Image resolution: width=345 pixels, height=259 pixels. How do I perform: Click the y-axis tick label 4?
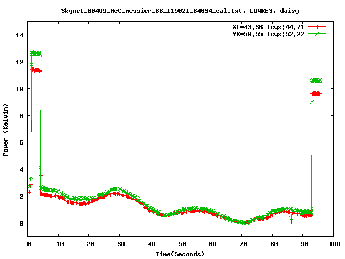click(x=22, y=169)
